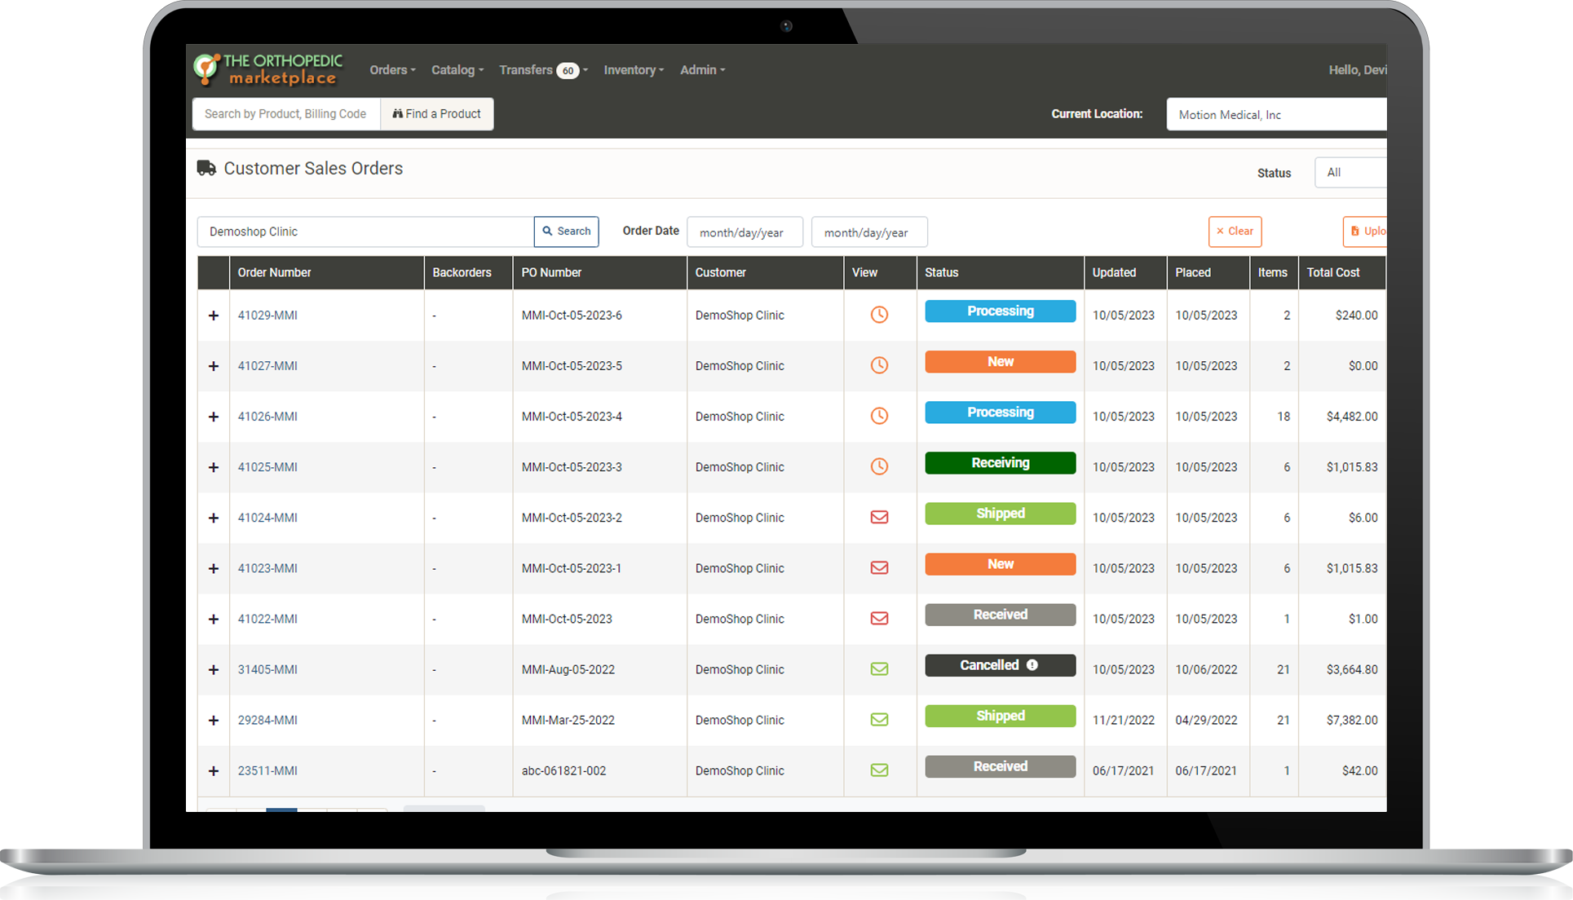Open order link 41026-MMI
This screenshot has height=900, width=1573.
pyautogui.click(x=267, y=417)
